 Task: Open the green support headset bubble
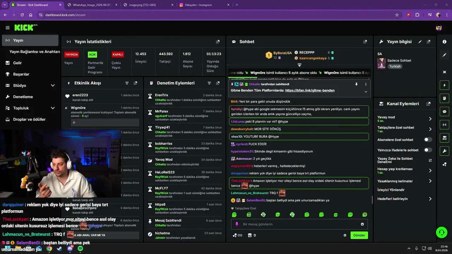tap(441, 232)
